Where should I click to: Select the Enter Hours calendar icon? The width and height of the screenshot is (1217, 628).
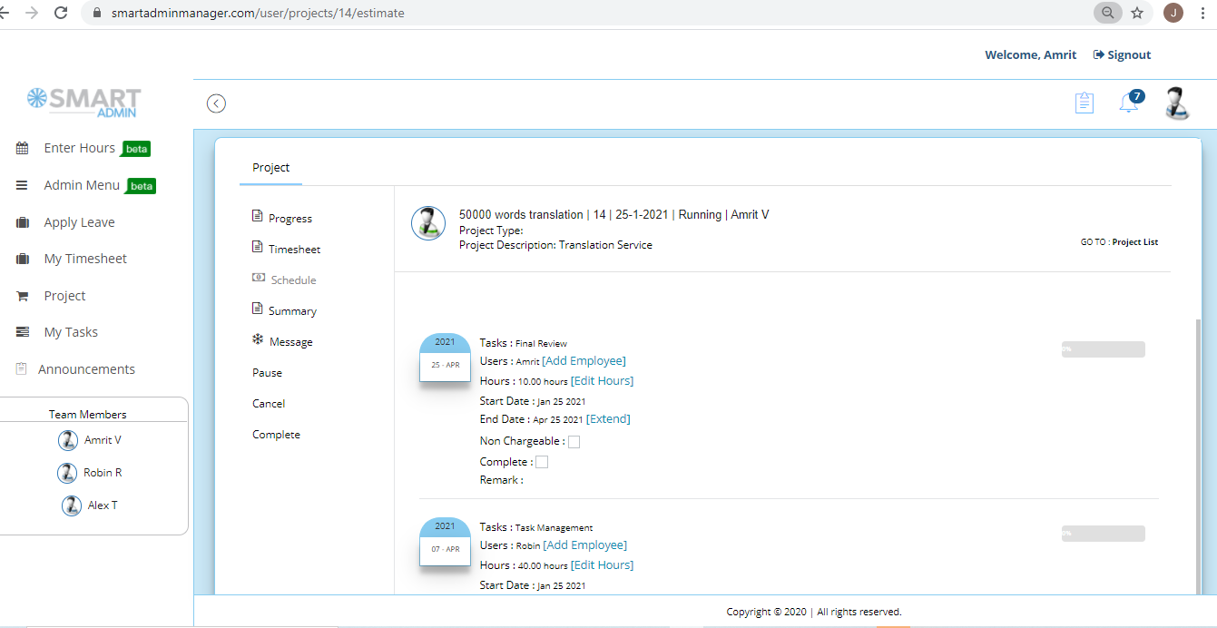pos(20,147)
